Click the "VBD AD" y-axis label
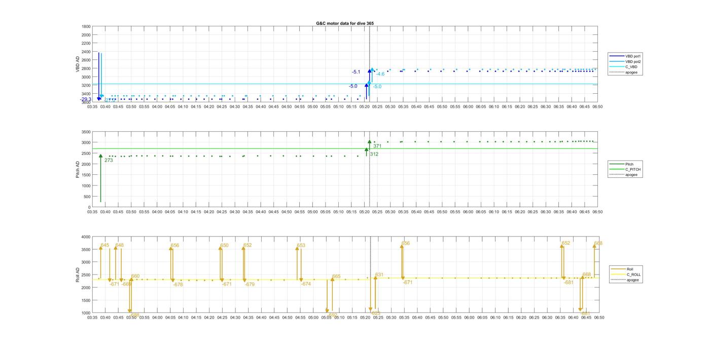 78,63
